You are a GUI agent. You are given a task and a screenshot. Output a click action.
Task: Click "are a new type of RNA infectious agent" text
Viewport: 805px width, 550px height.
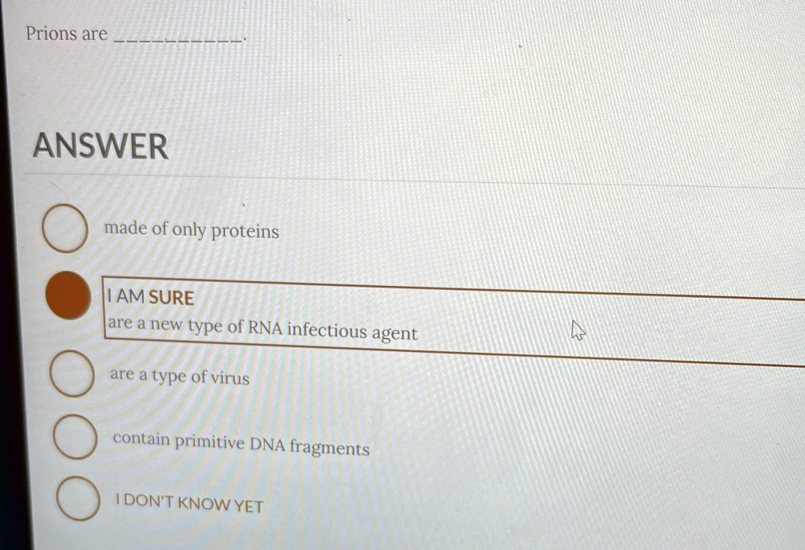[x=263, y=329]
